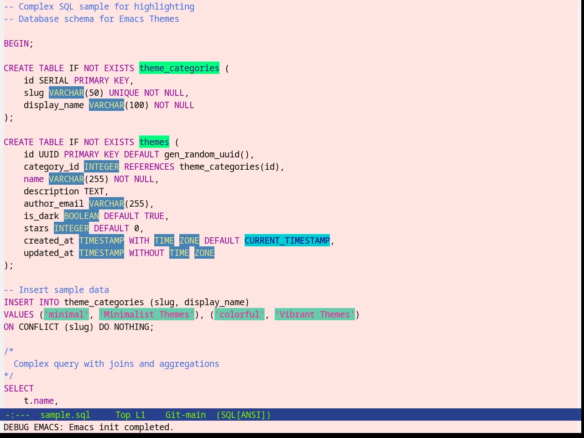Click REFERENCES keyword
This screenshot has width=584, height=438.
coord(149,167)
